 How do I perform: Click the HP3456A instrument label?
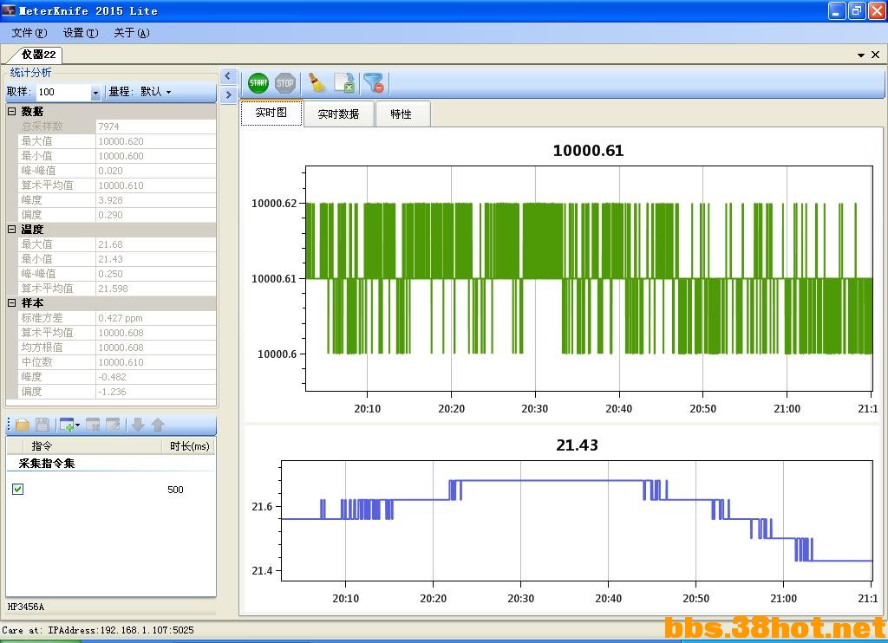tap(25, 607)
